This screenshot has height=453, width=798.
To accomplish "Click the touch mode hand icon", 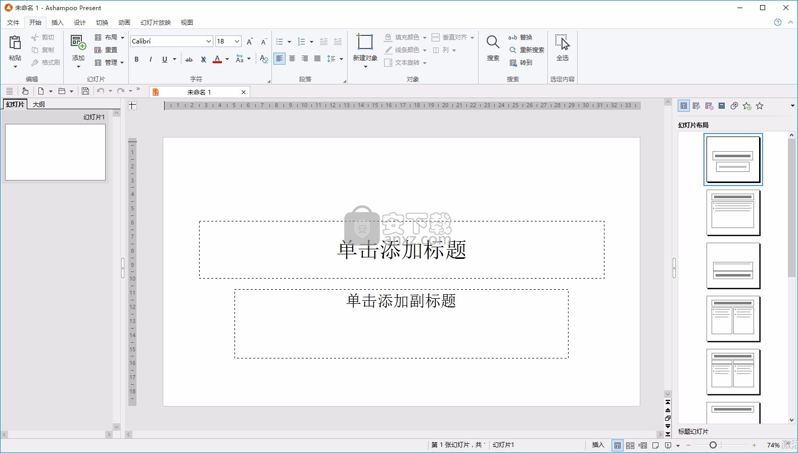I will tap(25, 92).
